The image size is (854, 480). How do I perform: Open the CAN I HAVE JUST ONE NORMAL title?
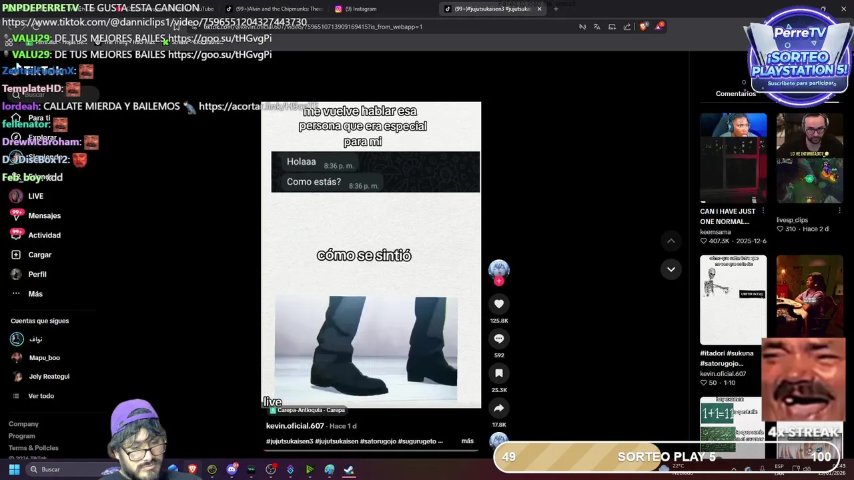pos(728,216)
